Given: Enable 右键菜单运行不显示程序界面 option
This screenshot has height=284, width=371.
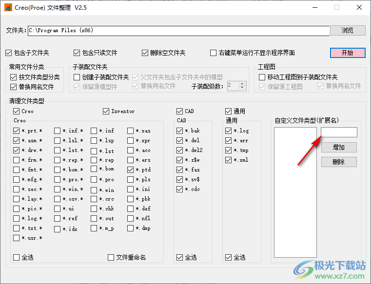Looking at the screenshot, I should 213,53.
